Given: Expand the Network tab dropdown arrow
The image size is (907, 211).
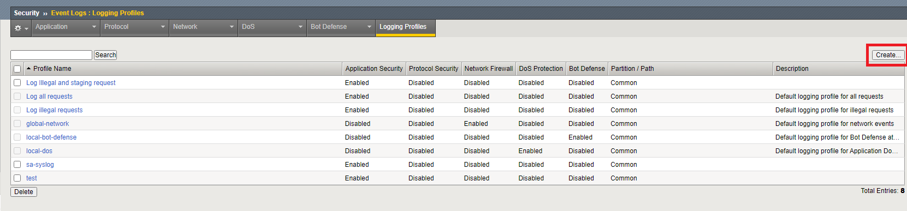Looking at the screenshot, I should point(232,27).
